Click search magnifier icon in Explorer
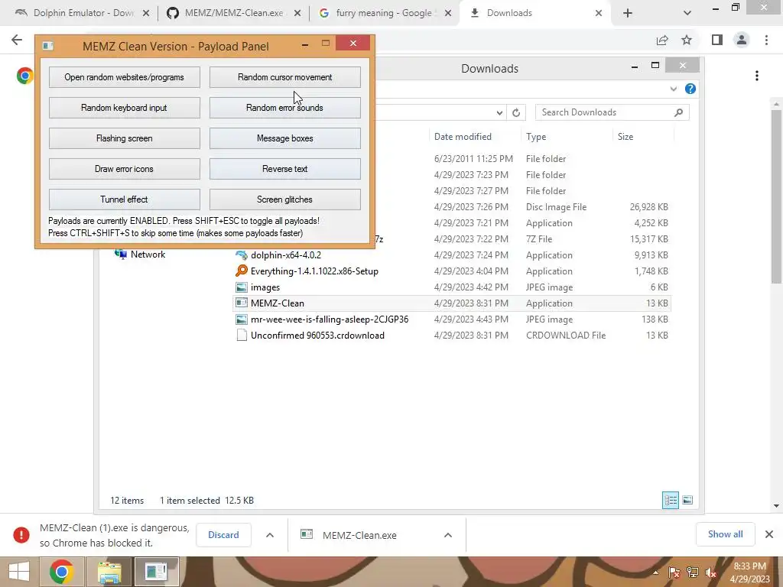The width and height of the screenshot is (783, 587). coord(679,112)
